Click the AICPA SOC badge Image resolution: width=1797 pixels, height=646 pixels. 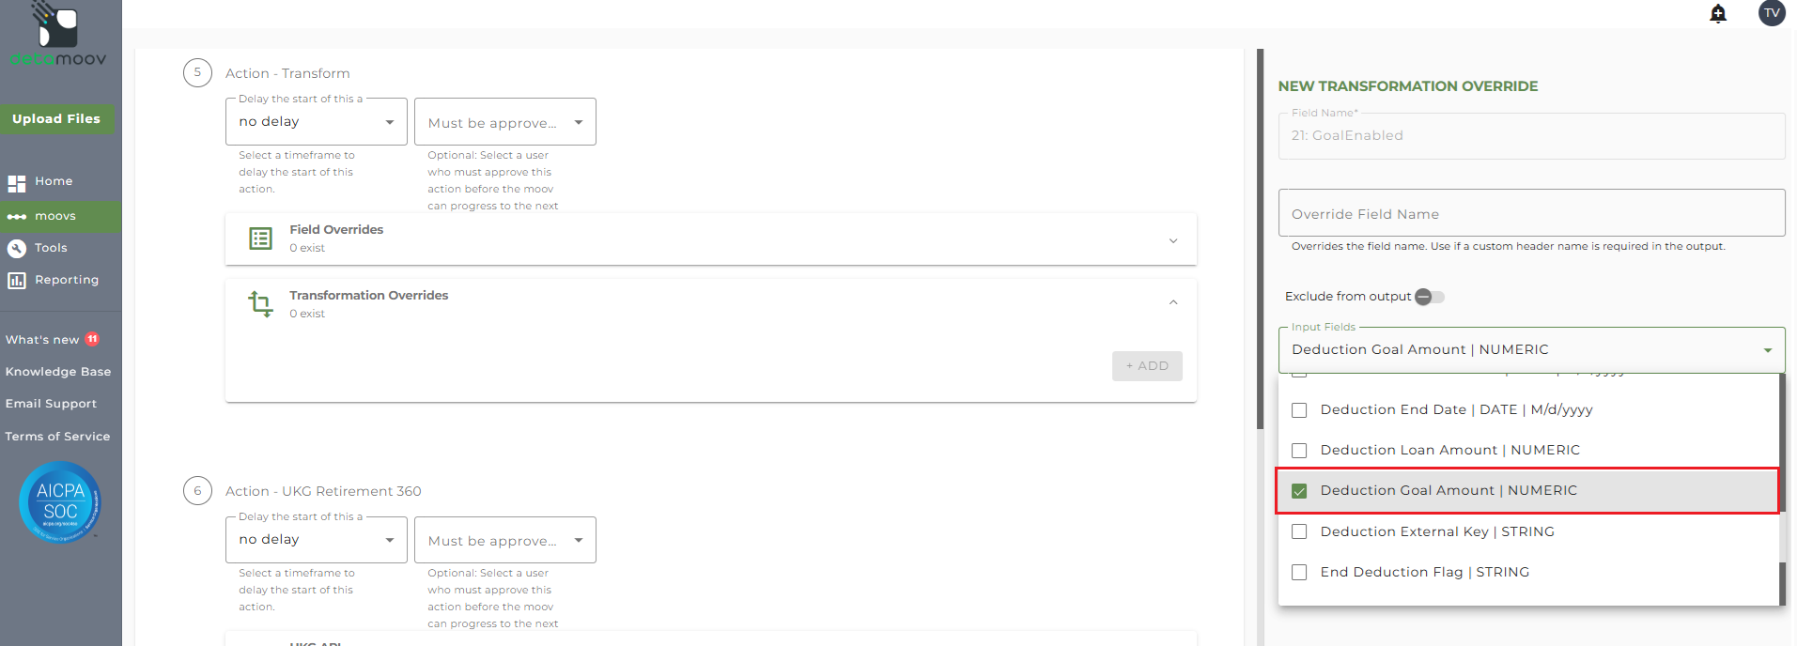click(60, 502)
